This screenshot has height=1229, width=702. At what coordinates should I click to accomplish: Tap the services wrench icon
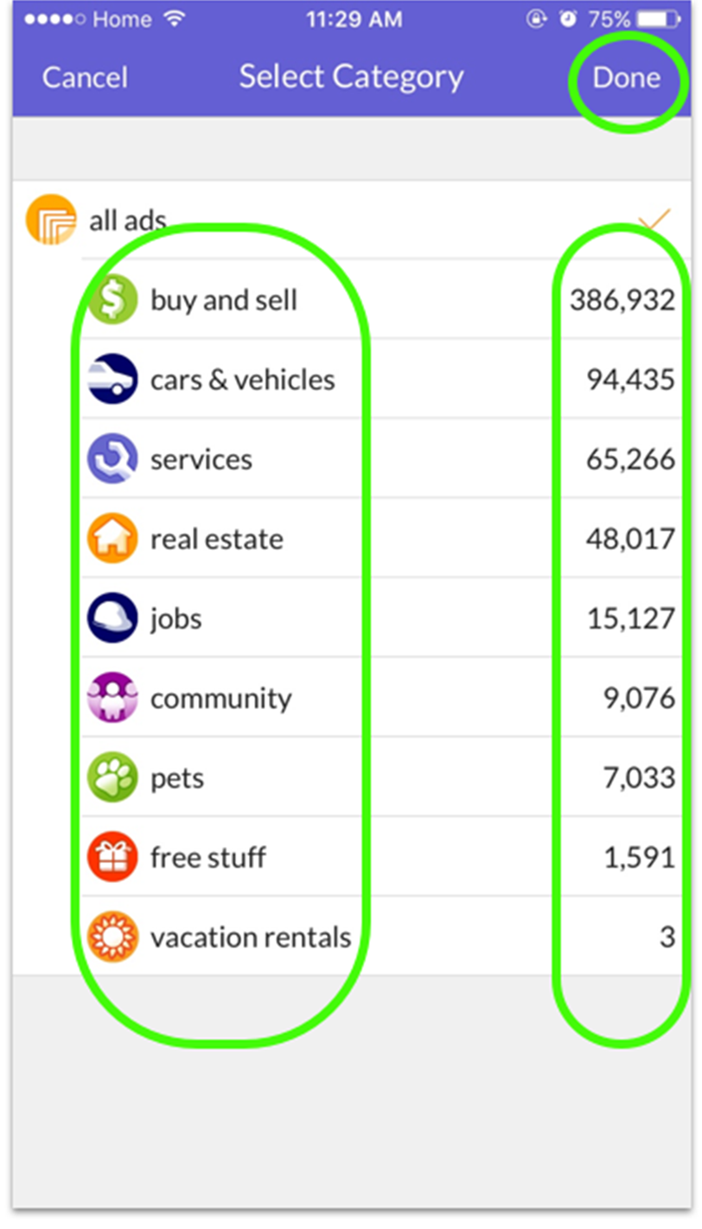(112, 458)
